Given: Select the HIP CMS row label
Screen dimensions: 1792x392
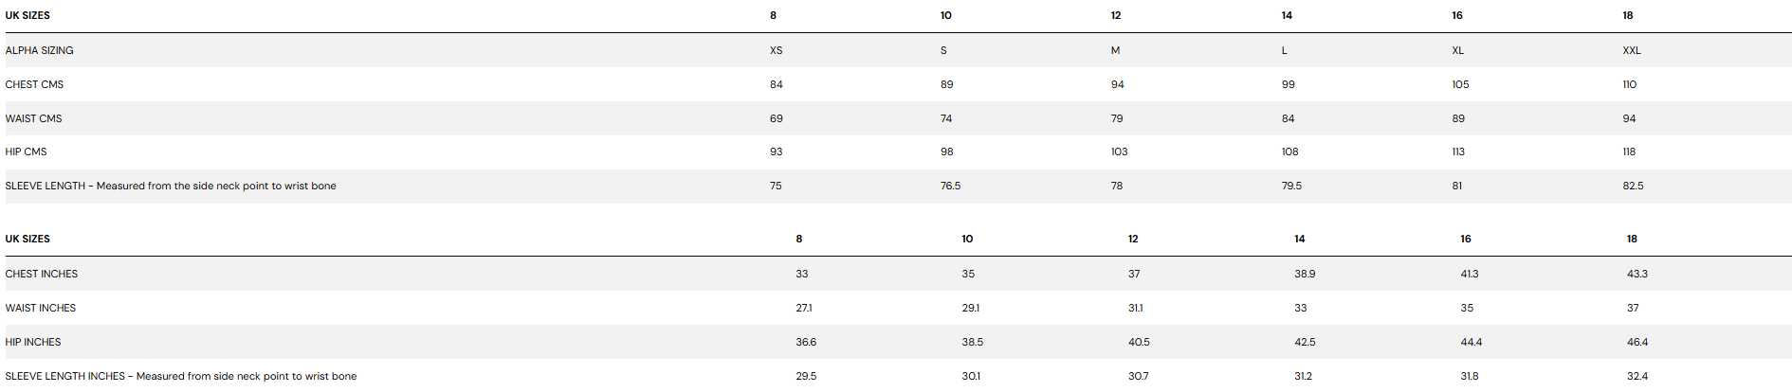Looking at the screenshot, I should 26,151.
